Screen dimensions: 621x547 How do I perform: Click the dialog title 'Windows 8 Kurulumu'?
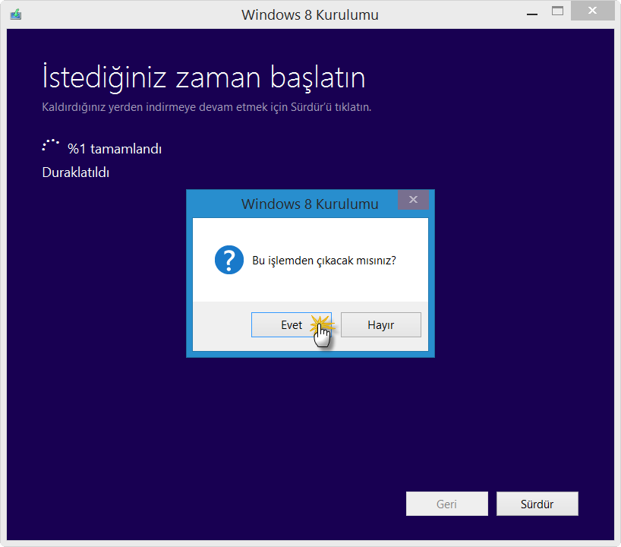coord(310,204)
